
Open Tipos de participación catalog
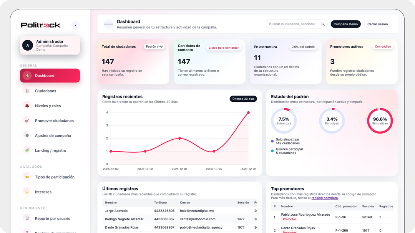50,177
